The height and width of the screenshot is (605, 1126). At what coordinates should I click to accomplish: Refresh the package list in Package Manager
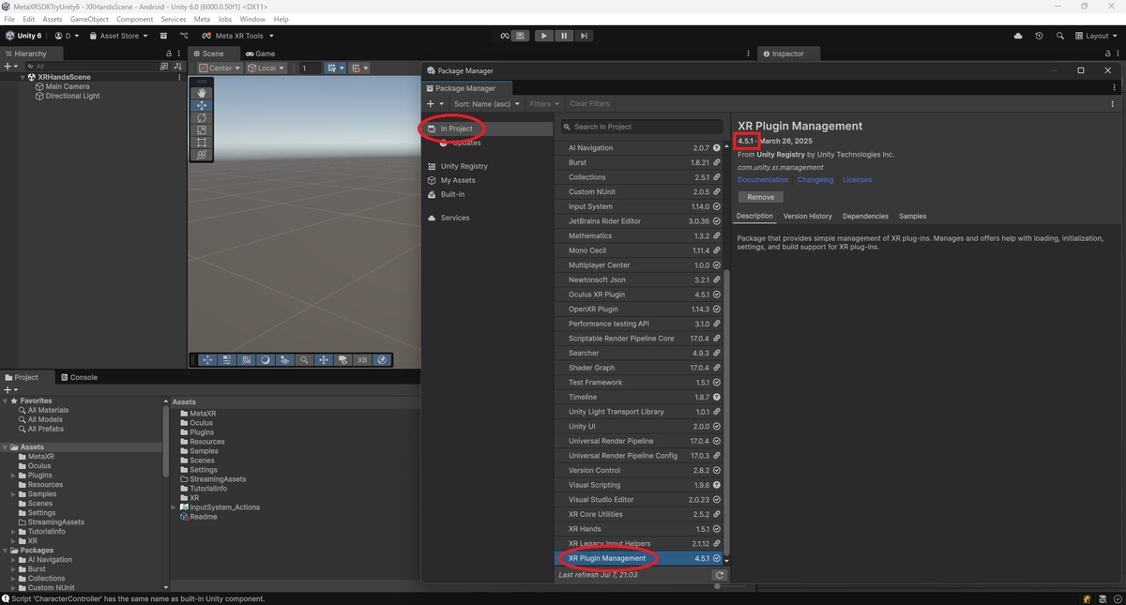pyautogui.click(x=719, y=575)
